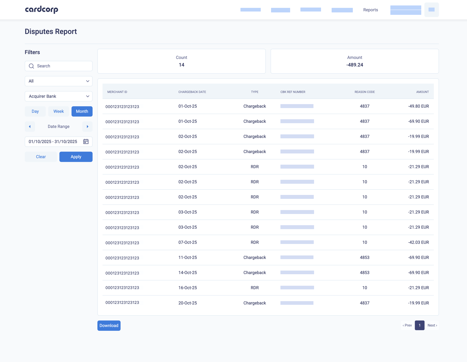This screenshot has width=467, height=362.
Task: Click the Count 14 summary card
Action: 182,61
